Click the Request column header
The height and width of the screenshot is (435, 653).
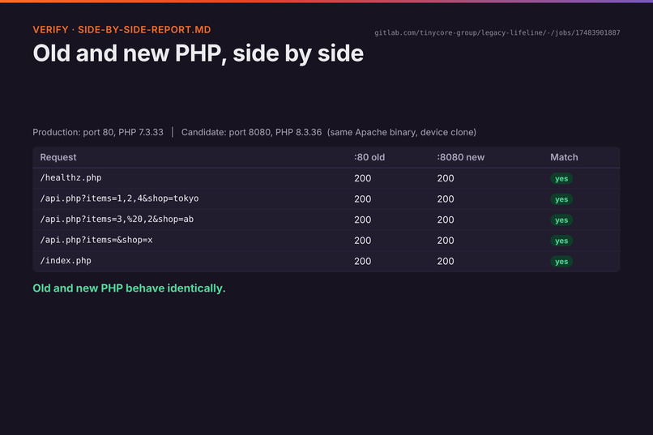(58, 157)
